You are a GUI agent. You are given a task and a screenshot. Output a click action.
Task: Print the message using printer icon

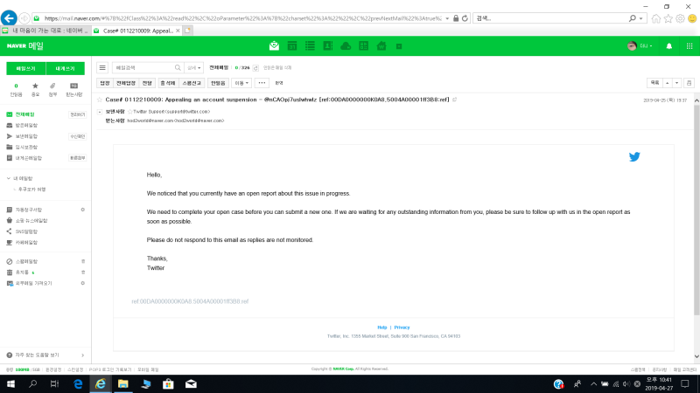point(689,83)
